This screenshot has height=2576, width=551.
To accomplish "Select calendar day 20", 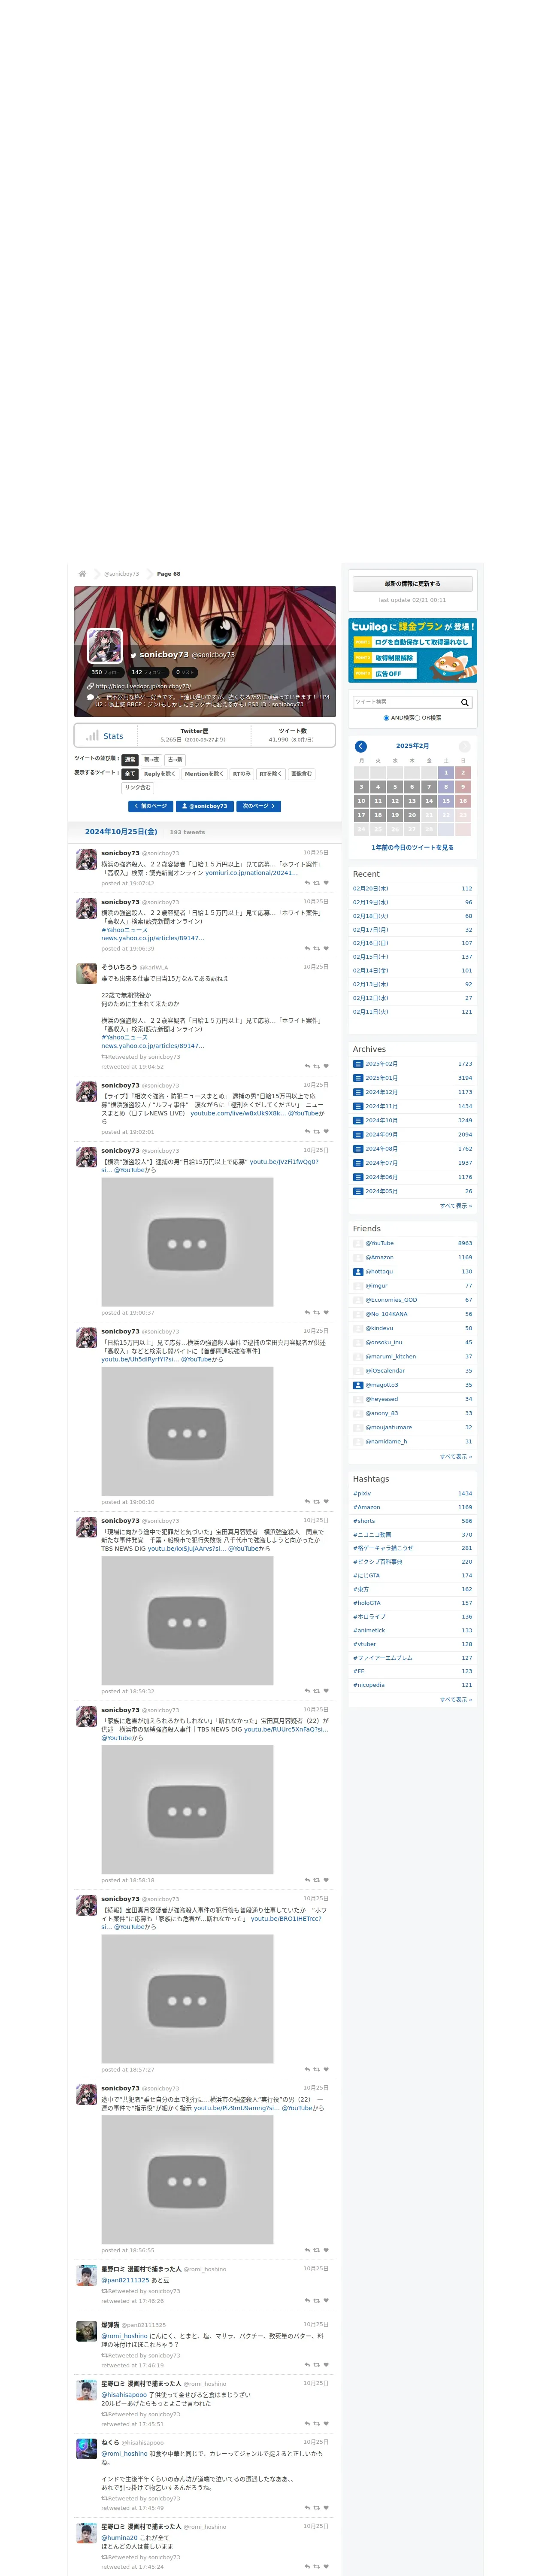I will [412, 815].
